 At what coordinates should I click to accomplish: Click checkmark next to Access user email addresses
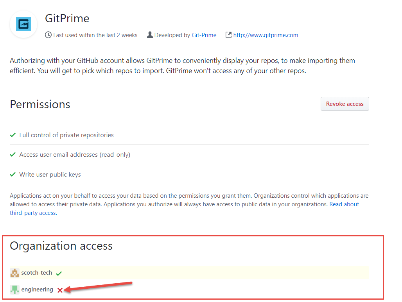[13, 154]
